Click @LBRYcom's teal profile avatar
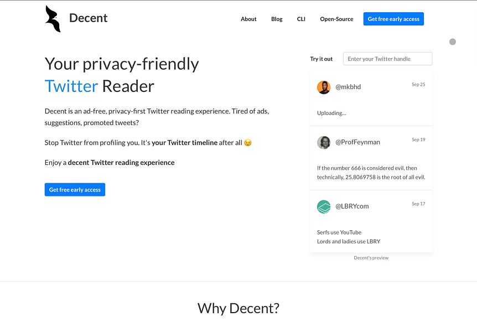 pyautogui.click(x=324, y=206)
